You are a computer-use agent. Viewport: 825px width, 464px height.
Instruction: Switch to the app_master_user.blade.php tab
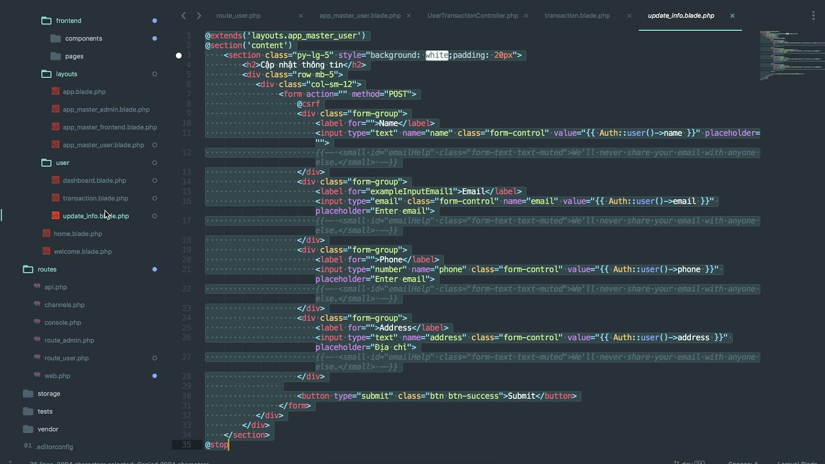[360, 15]
